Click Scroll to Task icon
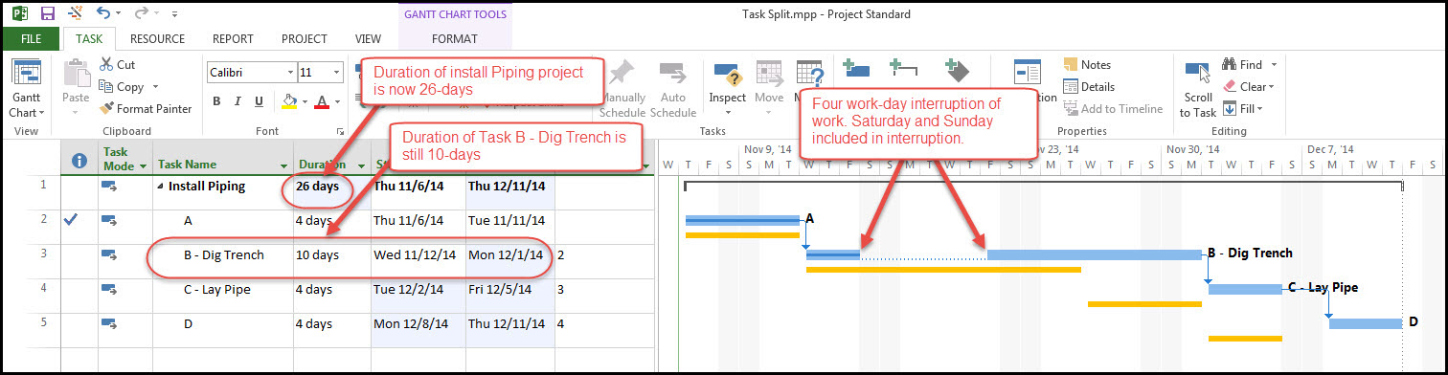1448x375 pixels. click(1197, 90)
